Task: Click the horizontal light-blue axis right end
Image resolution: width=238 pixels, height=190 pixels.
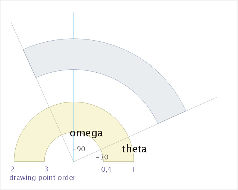Action: tap(222, 162)
